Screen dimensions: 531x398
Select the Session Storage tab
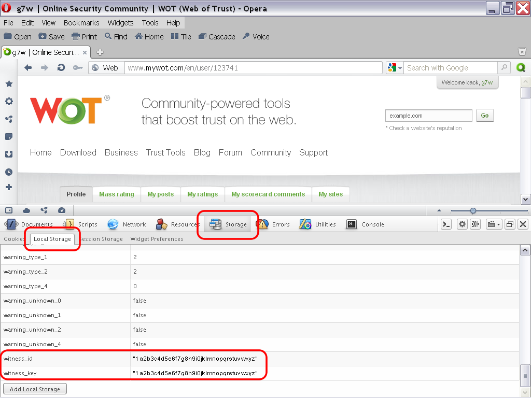coord(101,239)
